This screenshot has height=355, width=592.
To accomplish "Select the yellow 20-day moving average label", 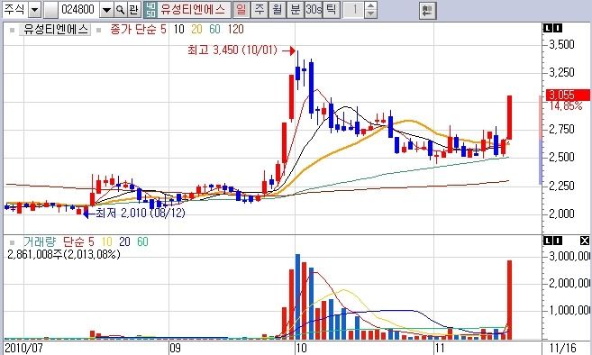I will 196,30.
